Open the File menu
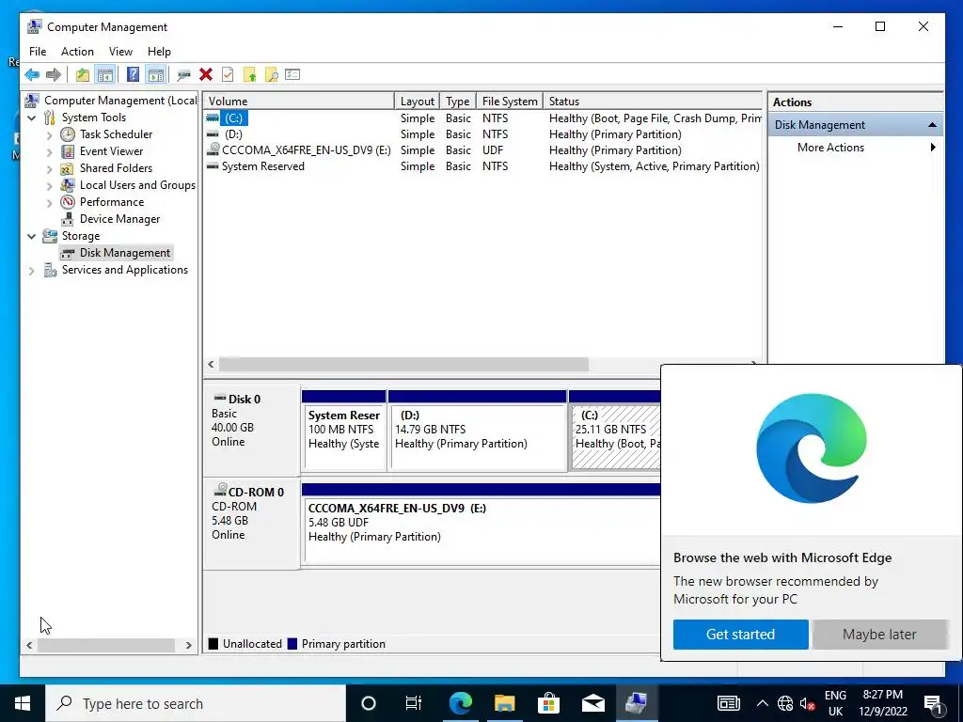963x722 pixels. [38, 52]
